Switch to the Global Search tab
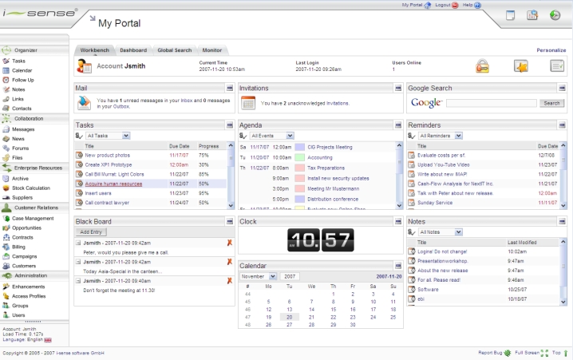 pyautogui.click(x=175, y=50)
